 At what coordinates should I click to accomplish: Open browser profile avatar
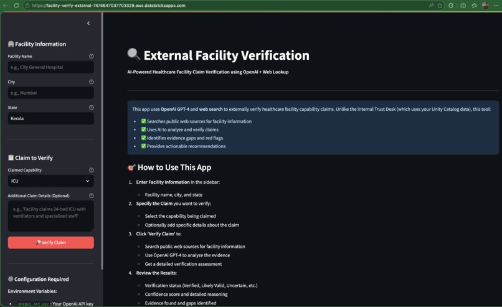485,6
